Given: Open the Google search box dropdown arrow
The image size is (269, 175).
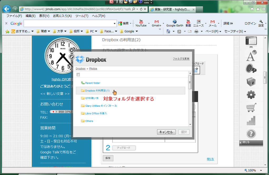Looking at the screenshot, I should [x=114, y=23].
